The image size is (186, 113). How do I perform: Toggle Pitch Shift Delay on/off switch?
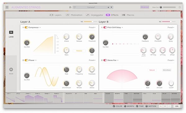105,28
